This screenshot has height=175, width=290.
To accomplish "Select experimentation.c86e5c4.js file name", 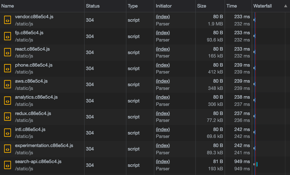I will click(x=44, y=145).
